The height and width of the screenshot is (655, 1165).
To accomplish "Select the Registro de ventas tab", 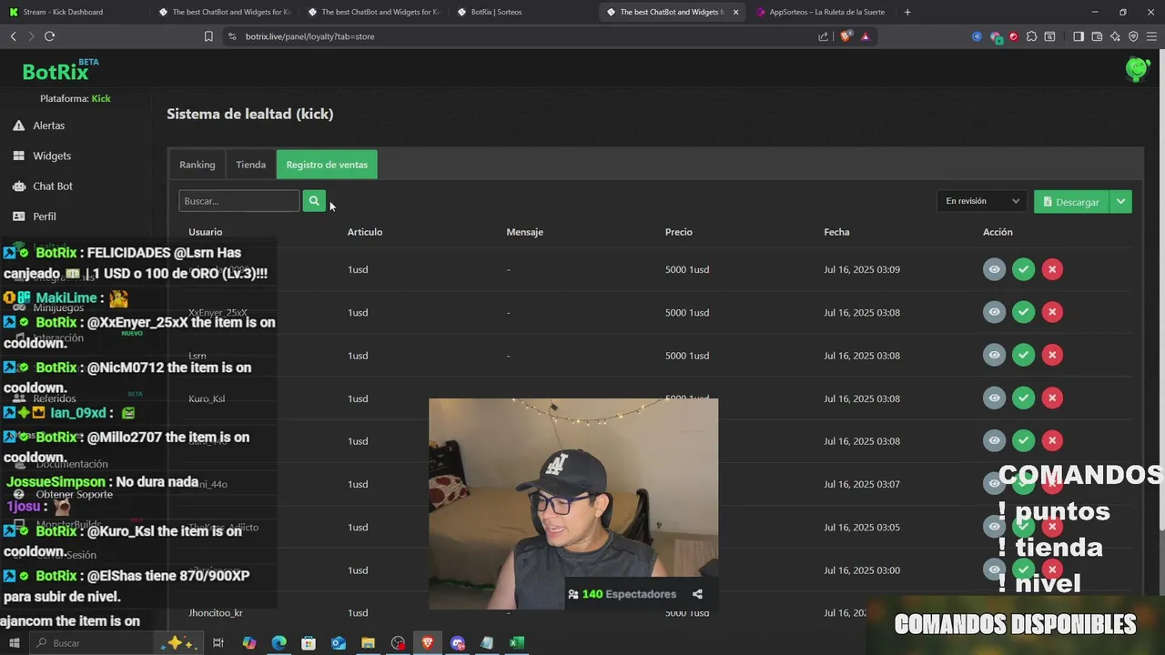I will [327, 165].
